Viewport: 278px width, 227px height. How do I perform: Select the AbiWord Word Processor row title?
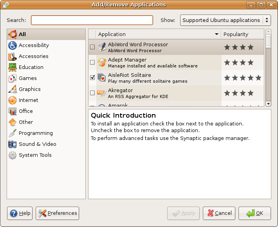[x=138, y=44]
